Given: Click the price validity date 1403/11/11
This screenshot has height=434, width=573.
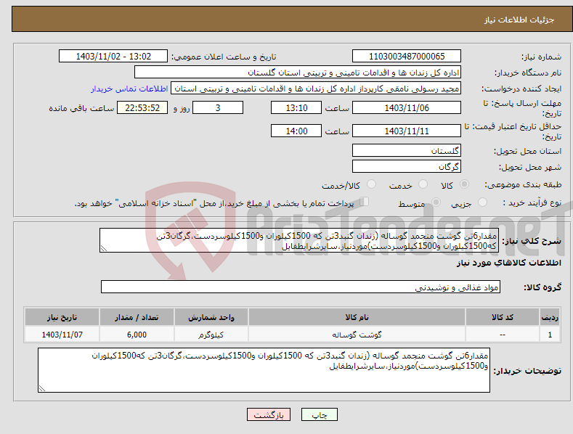Looking at the screenshot, I should pyautogui.click(x=407, y=131).
